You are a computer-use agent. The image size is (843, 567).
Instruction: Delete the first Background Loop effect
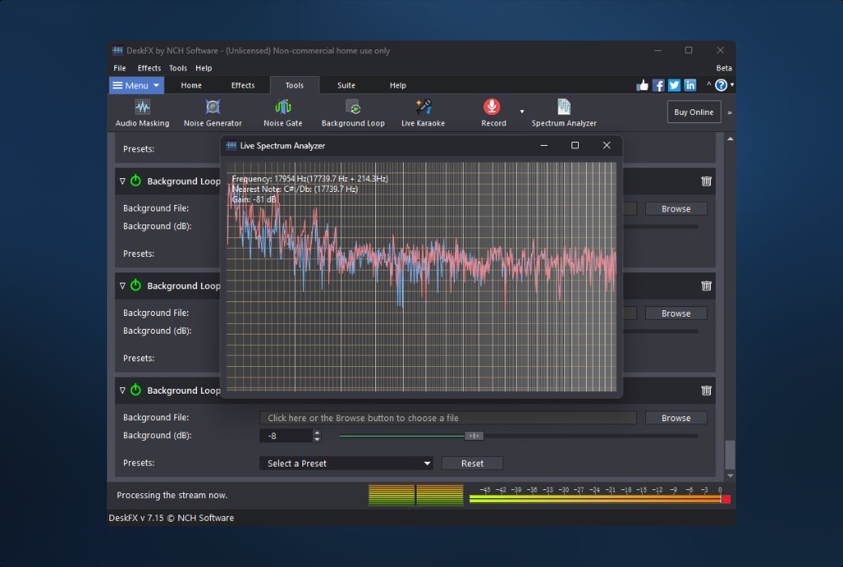pyautogui.click(x=706, y=181)
